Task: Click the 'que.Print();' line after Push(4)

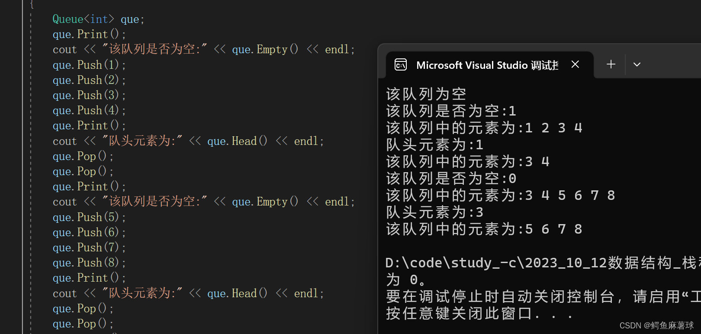Action: coord(89,125)
